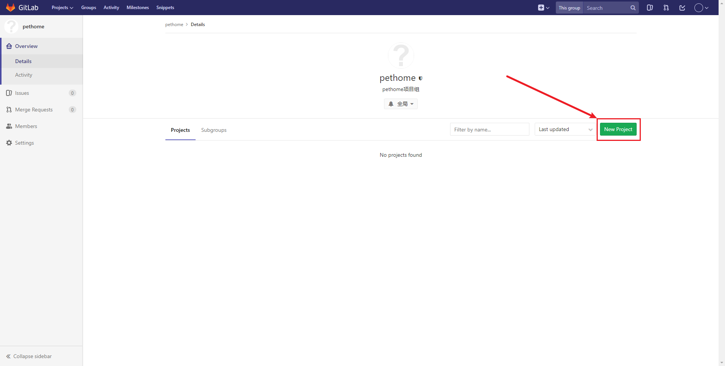Click the pethome group avatar in sidebar

pyautogui.click(x=11, y=26)
